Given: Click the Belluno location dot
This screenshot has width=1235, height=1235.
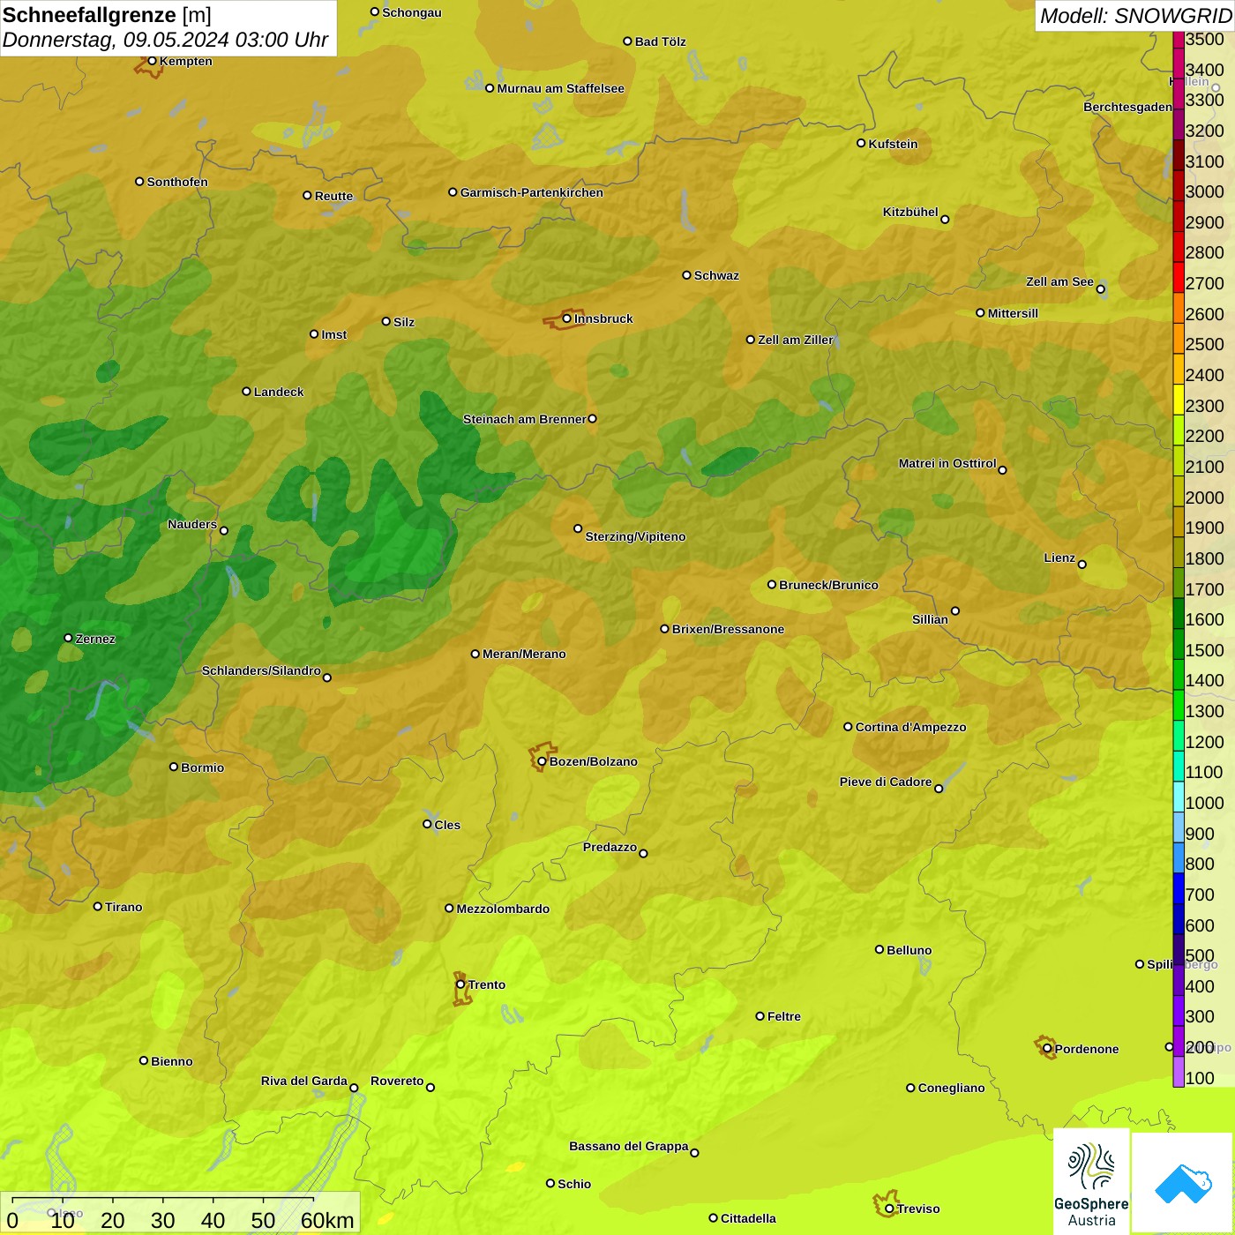Looking at the screenshot, I should [x=879, y=949].
